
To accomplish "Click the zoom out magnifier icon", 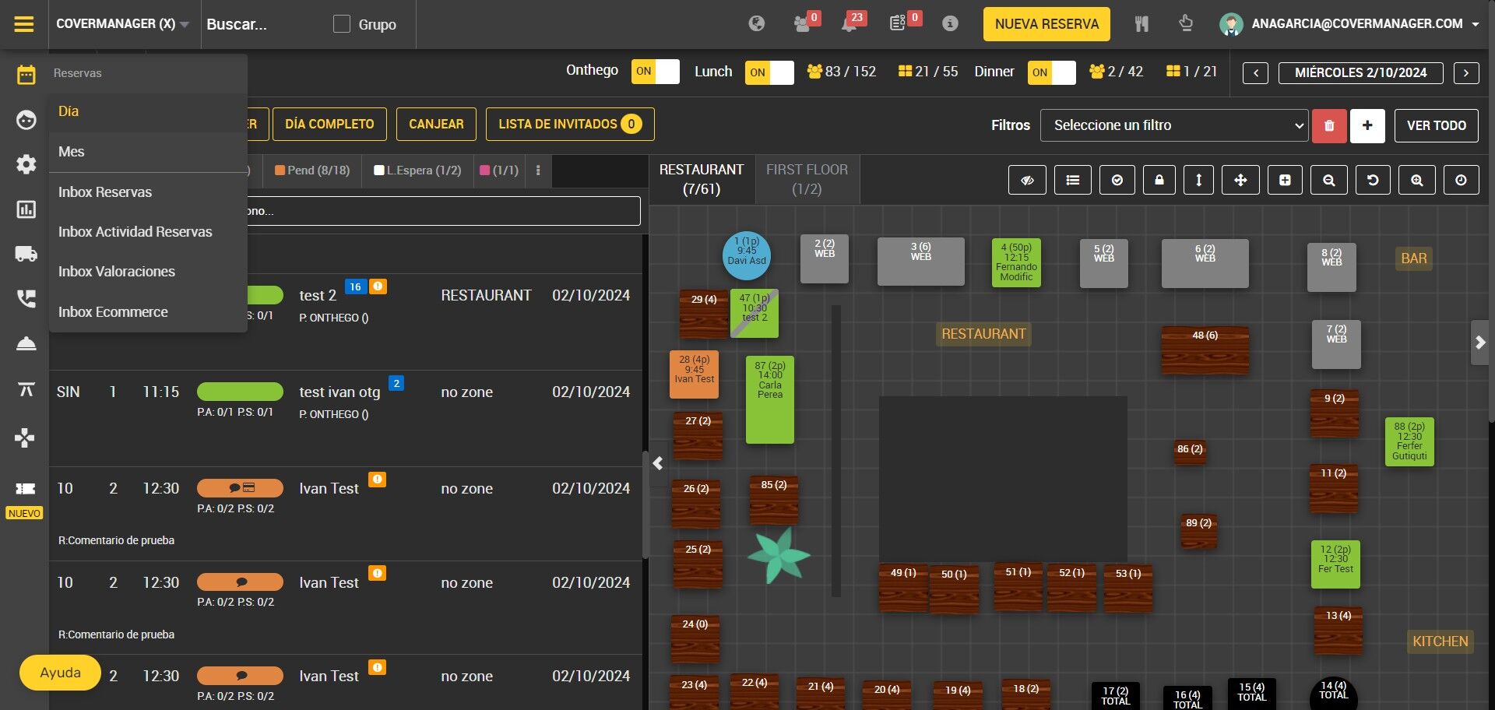I will tap(1329, 180).
